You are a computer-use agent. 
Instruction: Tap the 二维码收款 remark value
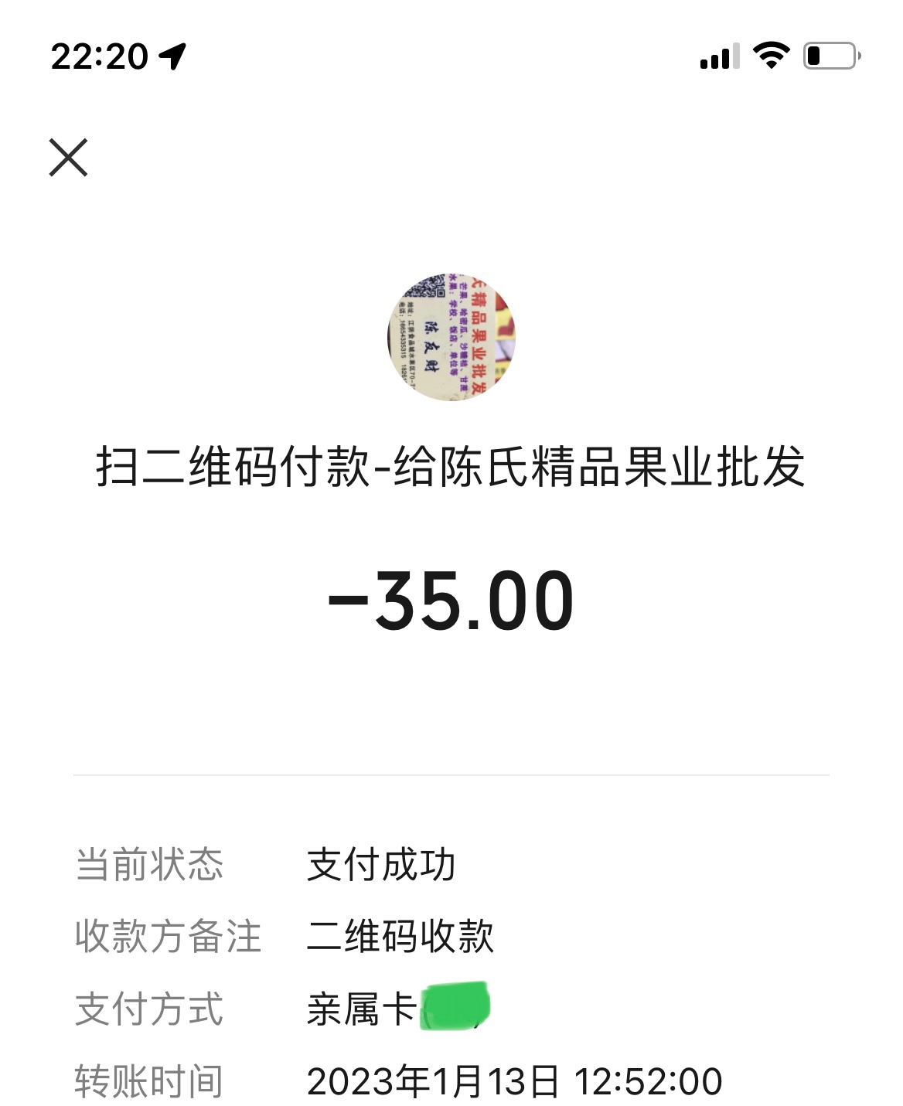pos(400,936)
